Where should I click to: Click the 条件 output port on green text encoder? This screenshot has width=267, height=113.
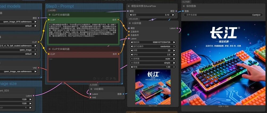click(x=119, y=20)
